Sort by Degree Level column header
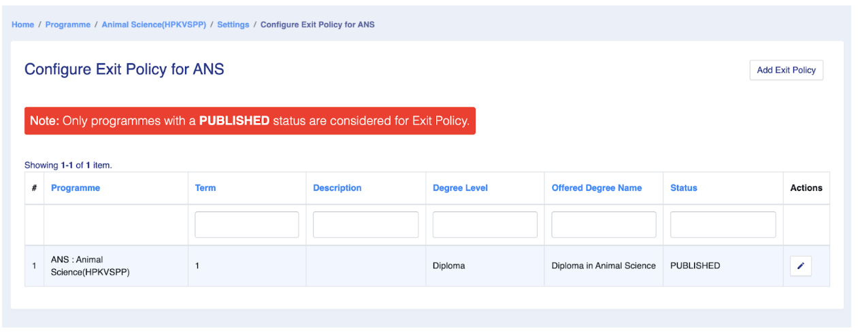The width and height of the screenshot is (858, 335). click(x=460, y=188)
